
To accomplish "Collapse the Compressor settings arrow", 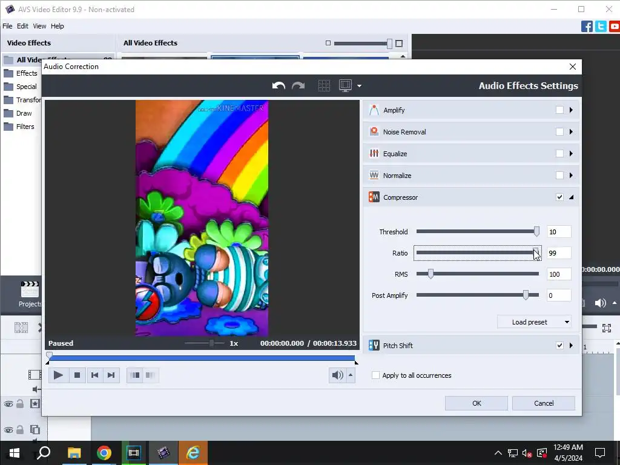I will coord(572,197).
